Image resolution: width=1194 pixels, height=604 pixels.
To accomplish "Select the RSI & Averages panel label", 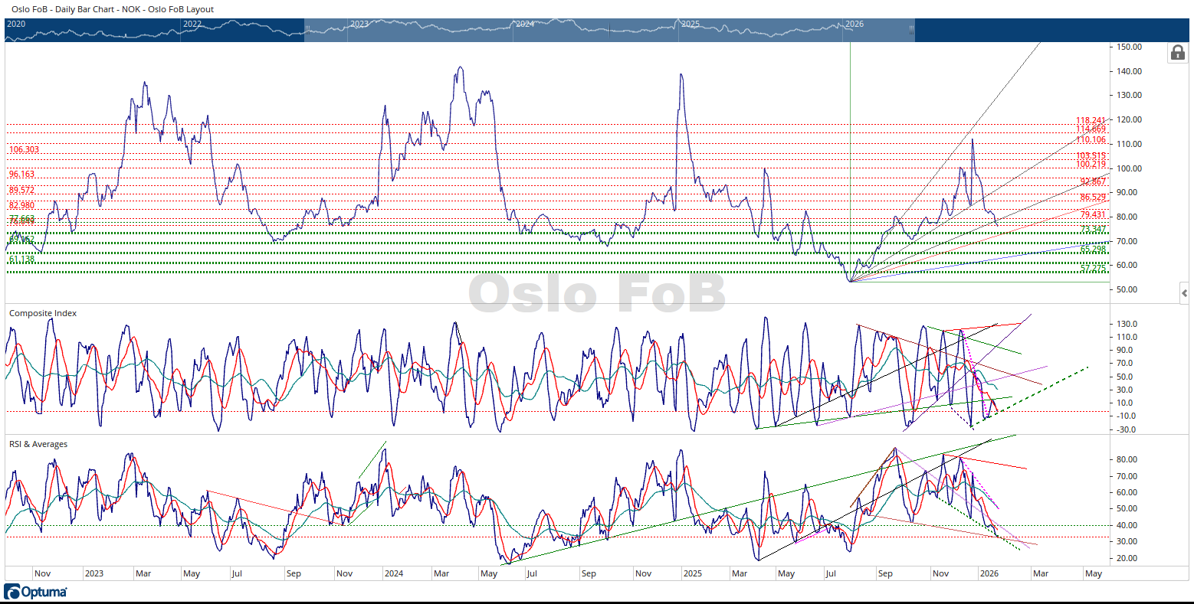I will point(38,444).
